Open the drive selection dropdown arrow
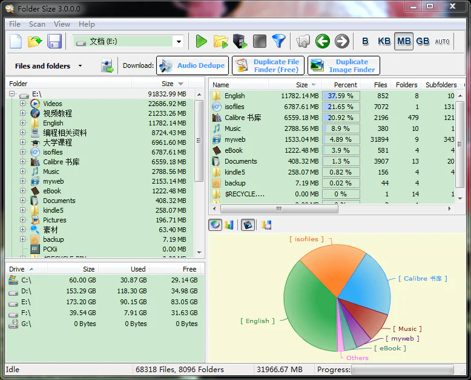The width and height of the screenshot is (471, 380). (179, 41)
